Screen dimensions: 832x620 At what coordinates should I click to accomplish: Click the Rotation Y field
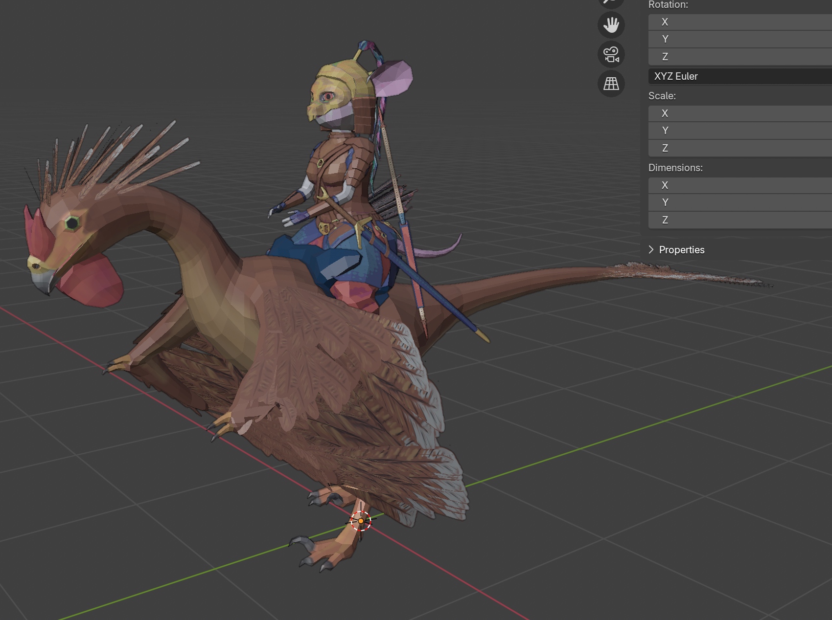point(740,39)
